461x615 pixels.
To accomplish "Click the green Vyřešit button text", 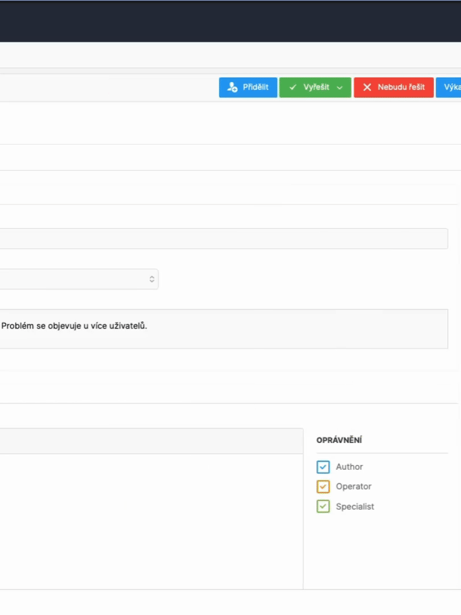I will 316,88.
